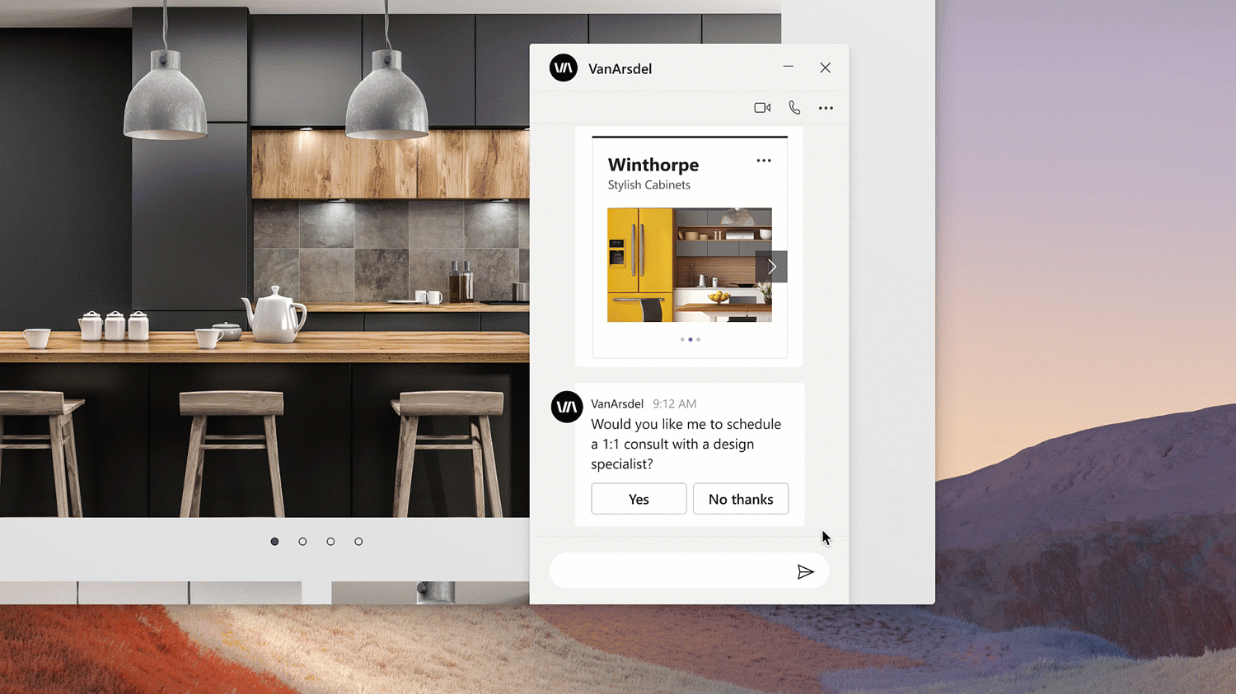The height and width of the screenshot is (694, 1236).
Task: Minimize the VanArsdel chat window
Action: pyautogui.click(x=789, y=68)
